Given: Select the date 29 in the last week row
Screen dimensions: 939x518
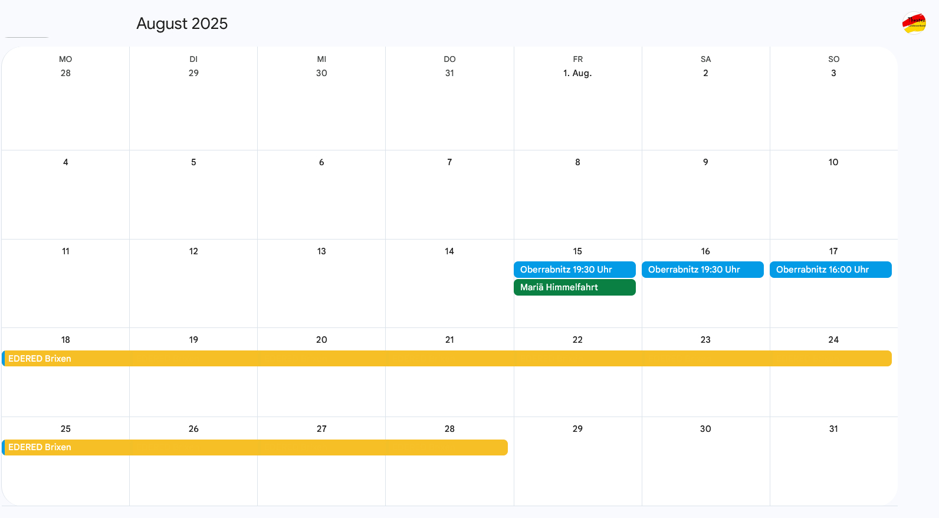Looking at the screenshot, I should (577, 429).
